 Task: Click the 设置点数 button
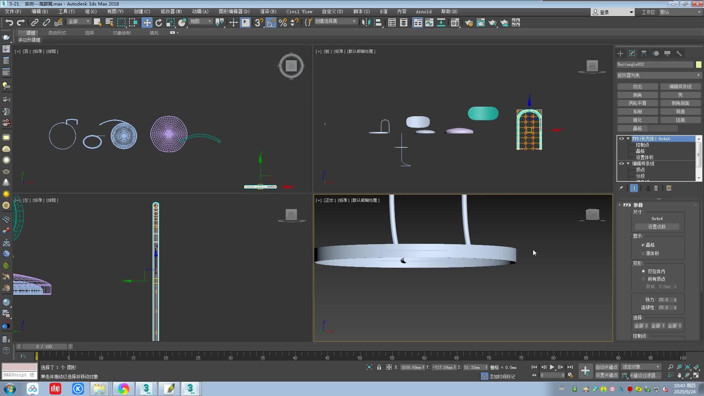click(x=657, y=227)
